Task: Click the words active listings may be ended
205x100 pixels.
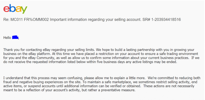Action: click(155, 62)
